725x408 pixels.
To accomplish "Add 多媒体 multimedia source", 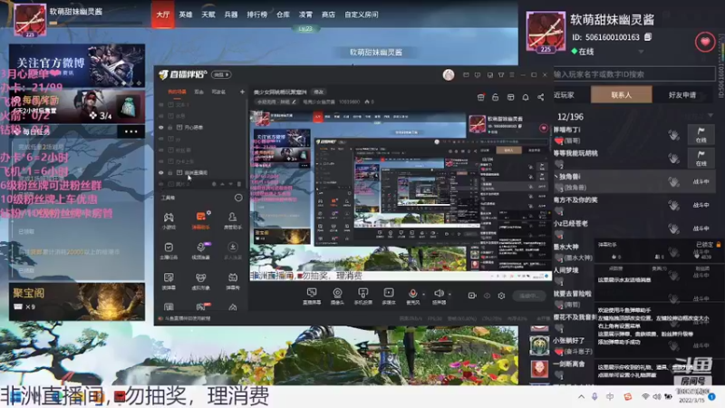I will click(x=389, y=296).
